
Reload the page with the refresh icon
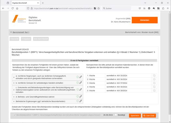[12, 8]
